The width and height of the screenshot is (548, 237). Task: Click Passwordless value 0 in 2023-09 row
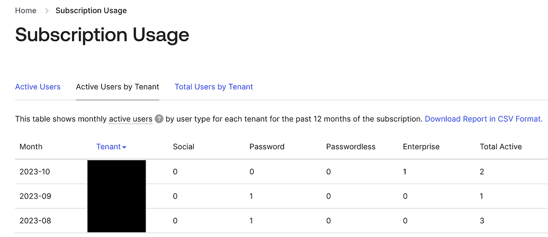point(328,196)
